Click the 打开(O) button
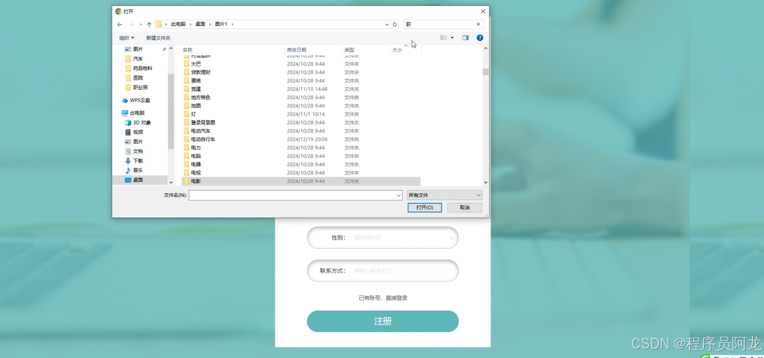 tap(425, 208)
